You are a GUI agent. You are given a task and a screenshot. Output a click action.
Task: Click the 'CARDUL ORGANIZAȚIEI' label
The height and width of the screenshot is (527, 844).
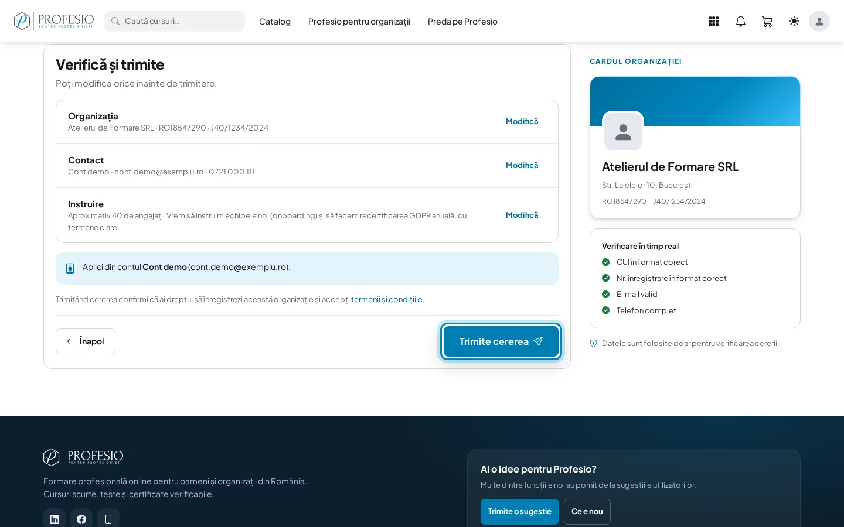[635, 61]
